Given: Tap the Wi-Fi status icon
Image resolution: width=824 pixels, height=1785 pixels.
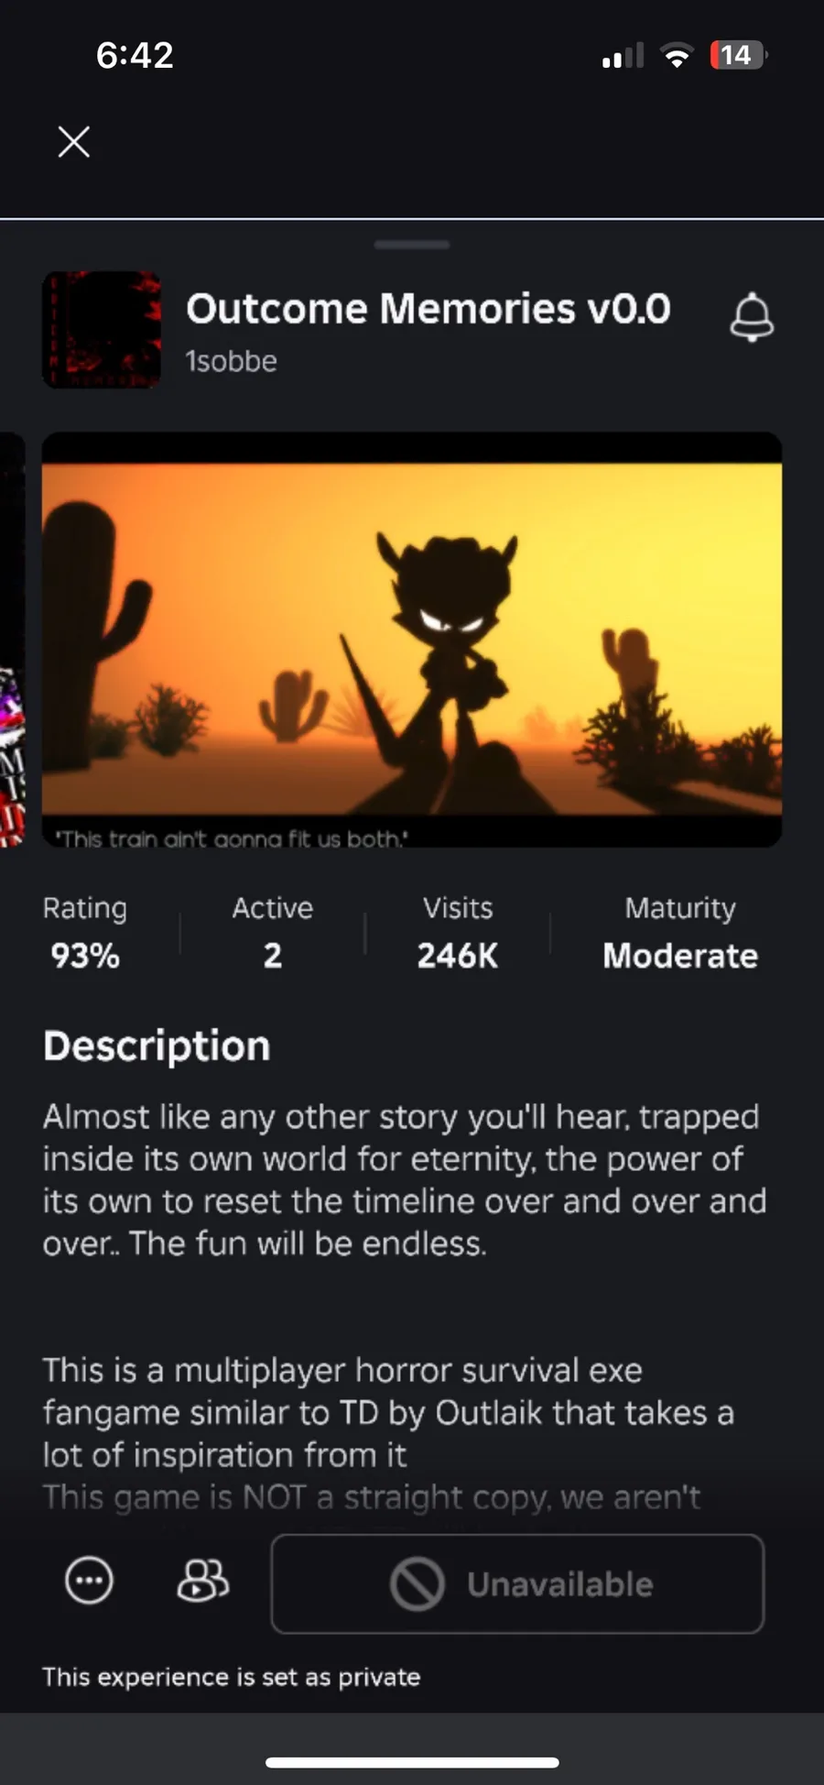Looking at the screenshot, I should tap(677, 56).
